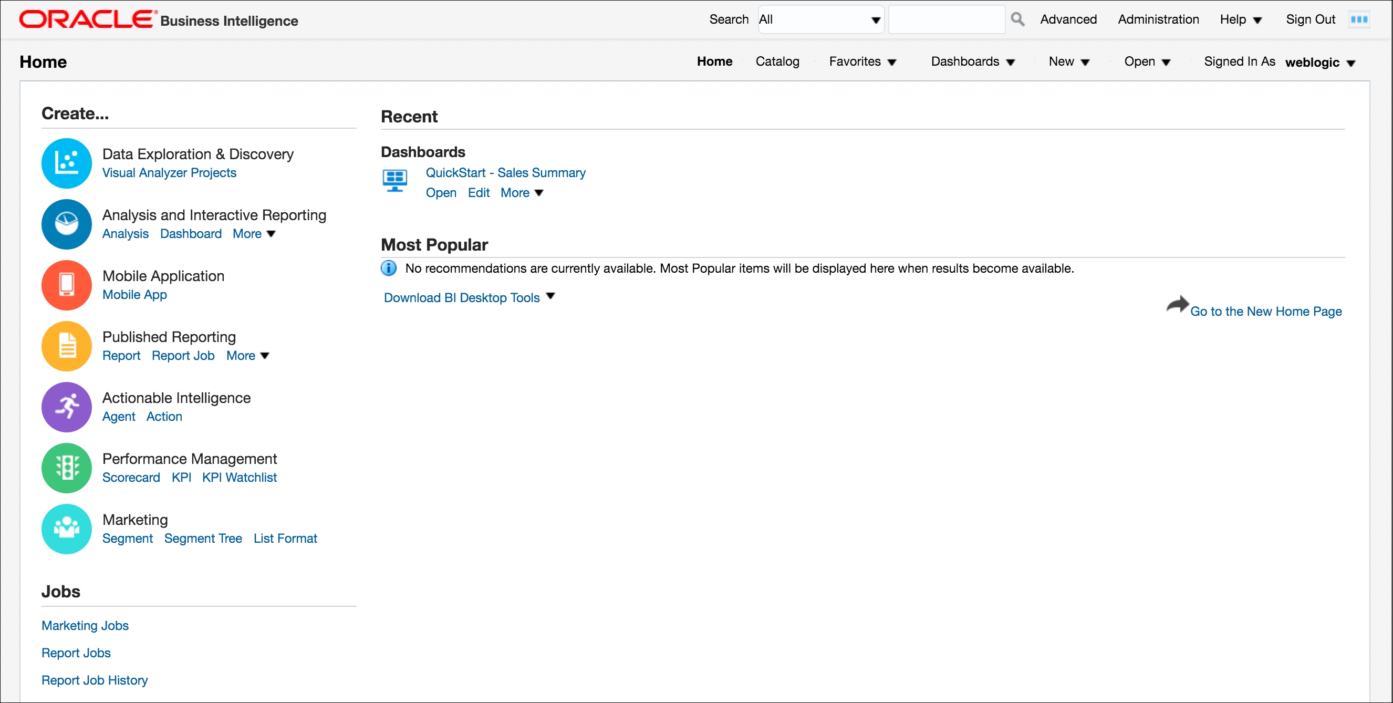
Task: Open Visual Analyzer Projects link
Action: [169, 172]
